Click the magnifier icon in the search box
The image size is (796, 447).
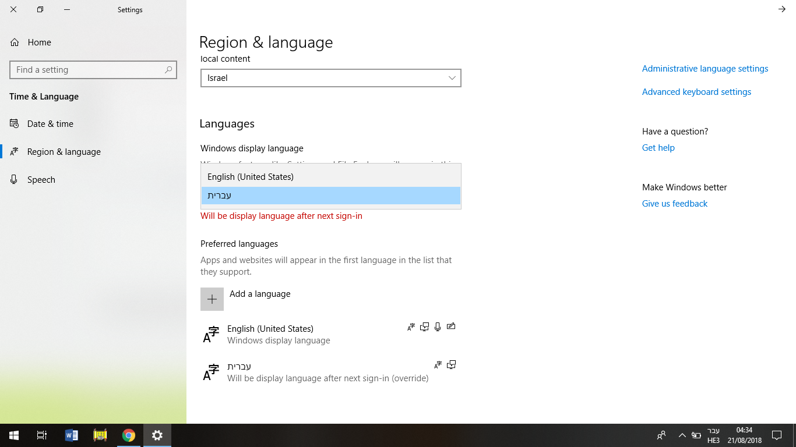tap(168, 70)
